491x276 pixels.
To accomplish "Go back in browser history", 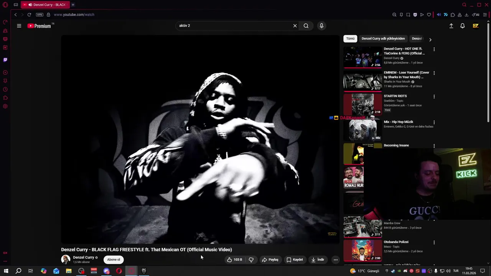I will (x=15, y=15).
